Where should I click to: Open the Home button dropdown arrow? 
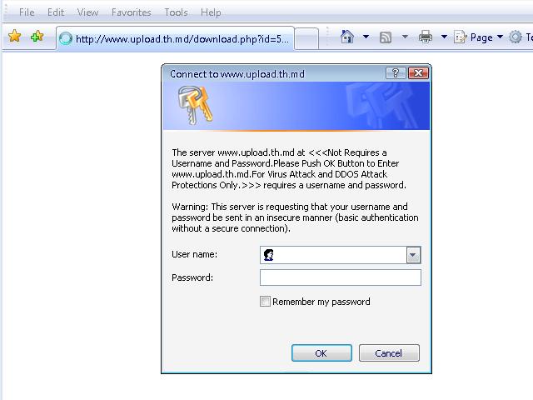coord(366,37)
